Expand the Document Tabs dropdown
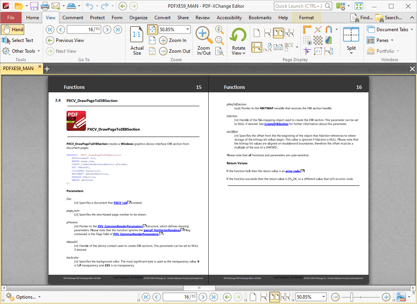 point(412,30)
